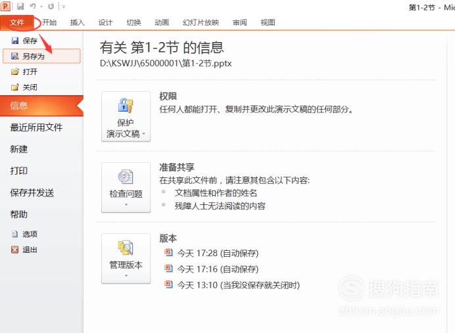Click the 准备共享 section heading
Image resolution: width=455 pixels, height=333 pixels.
tap(177, 167)
